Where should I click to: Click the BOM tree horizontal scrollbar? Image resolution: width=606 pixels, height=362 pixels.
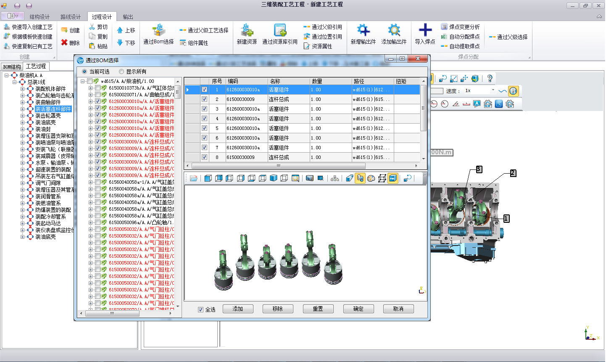click(x=112, y=313)
